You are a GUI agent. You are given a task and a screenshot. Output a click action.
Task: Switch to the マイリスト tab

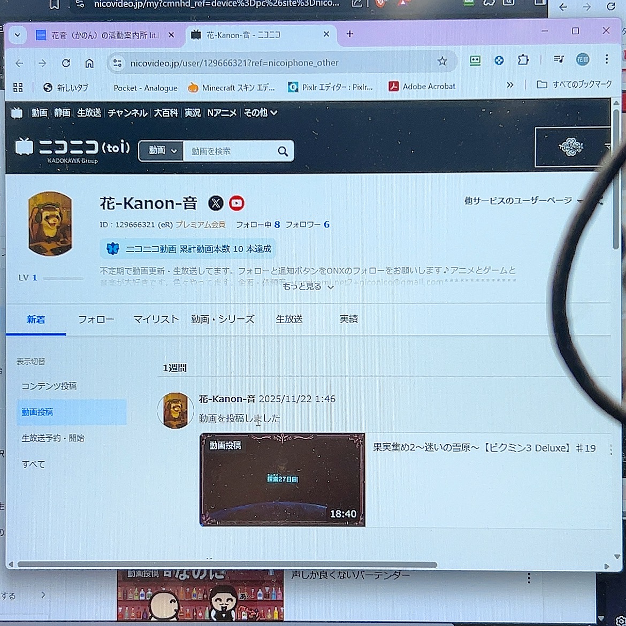(x=156, y=319)
